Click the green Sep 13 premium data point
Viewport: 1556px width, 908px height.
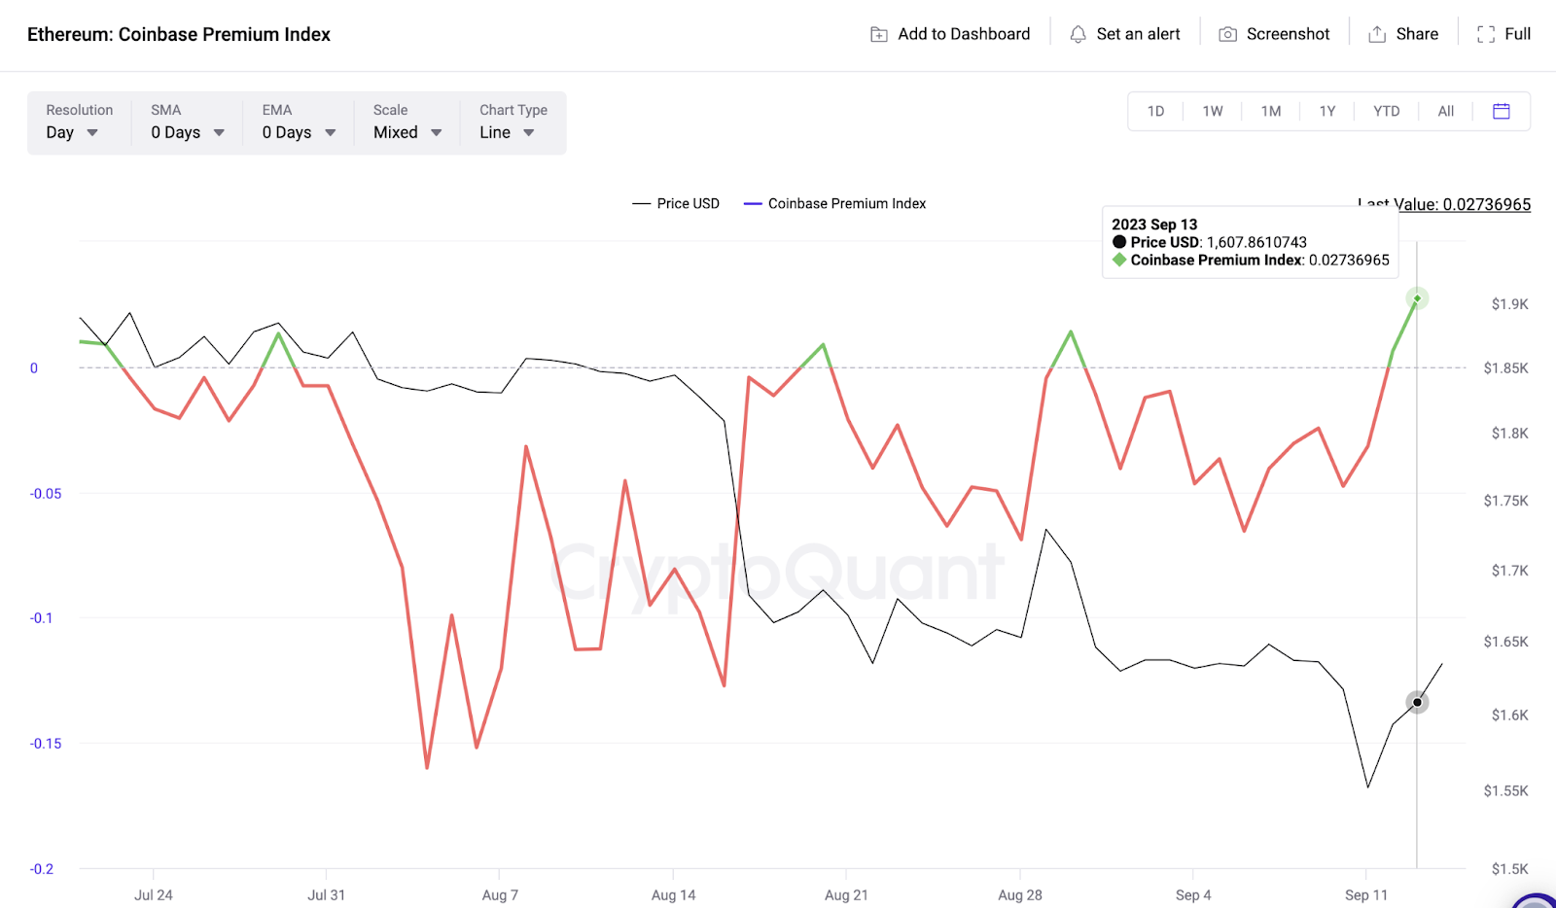pyautogui.click(x=1417, y=298)
